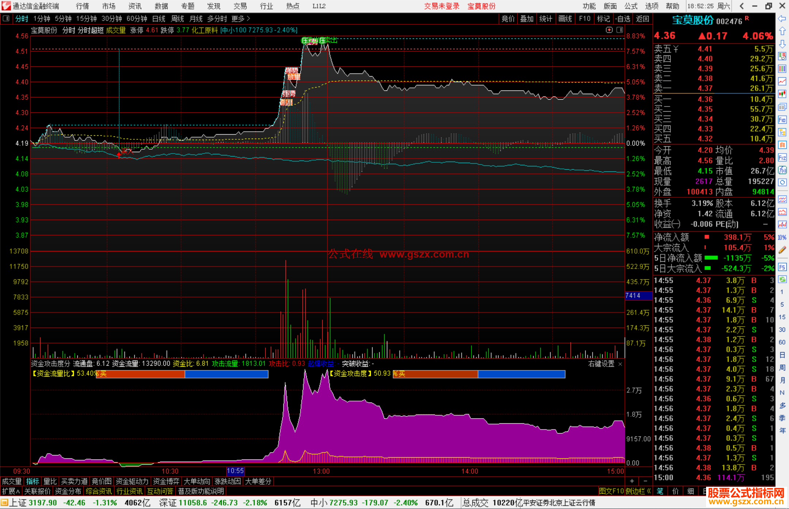Image resolution: width=789 pixels, height=509 pixels.
Task: Open the 公式 menu in top bar
Action: tap(630, 6)
